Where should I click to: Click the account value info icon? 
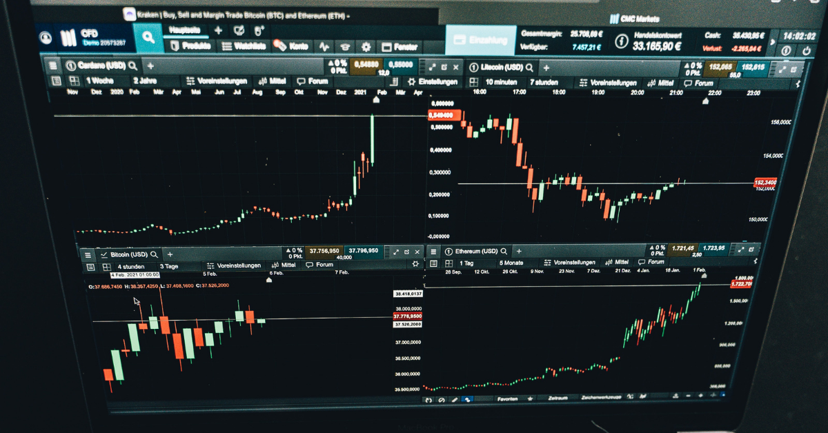621,42
